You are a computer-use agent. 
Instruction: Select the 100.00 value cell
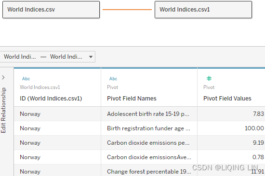click(x=231, y=128)
